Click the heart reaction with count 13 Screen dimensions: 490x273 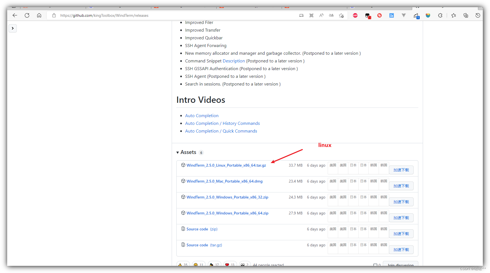click(230, 264)
